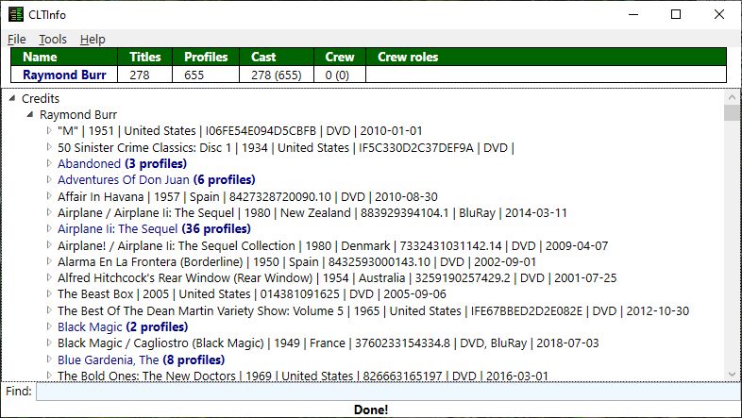Viewport: 742px width, 418px height.
Task: Open the Tools menu
Action: point(53,40)
